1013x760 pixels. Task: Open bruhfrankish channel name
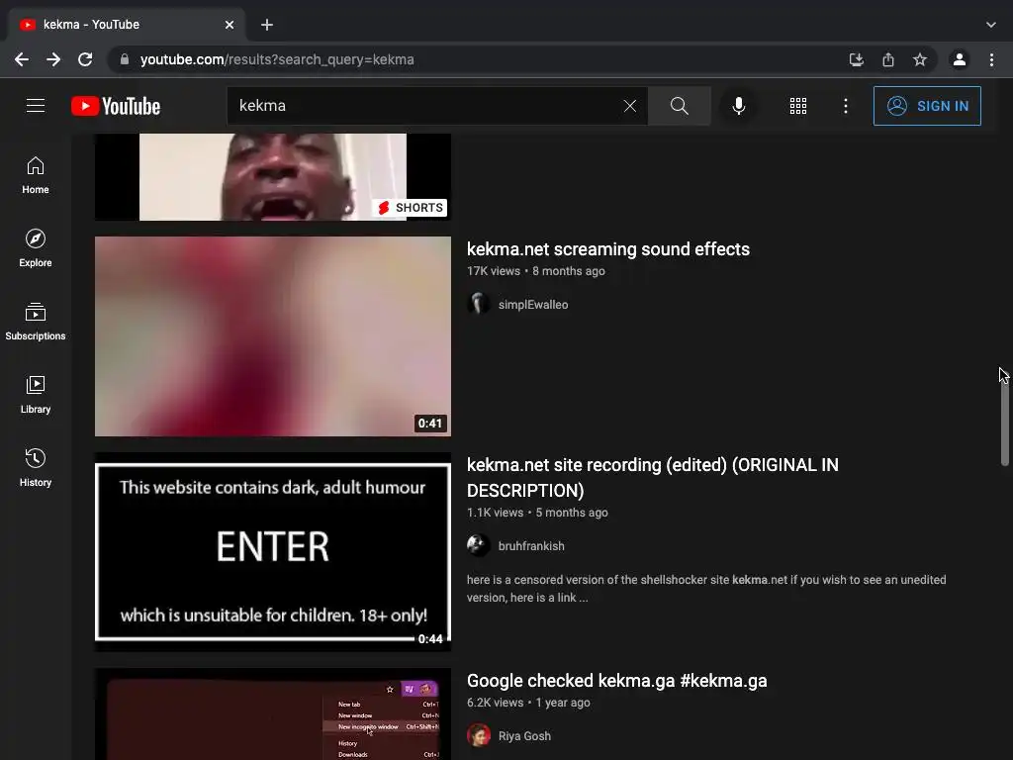[531, 546]
